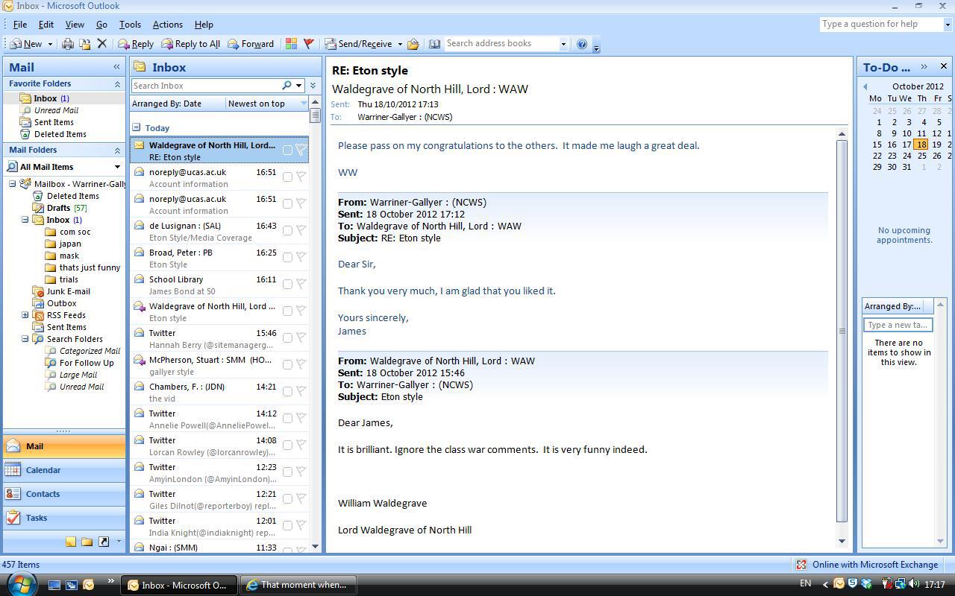Open the Drafts folder

pos(60,208)
